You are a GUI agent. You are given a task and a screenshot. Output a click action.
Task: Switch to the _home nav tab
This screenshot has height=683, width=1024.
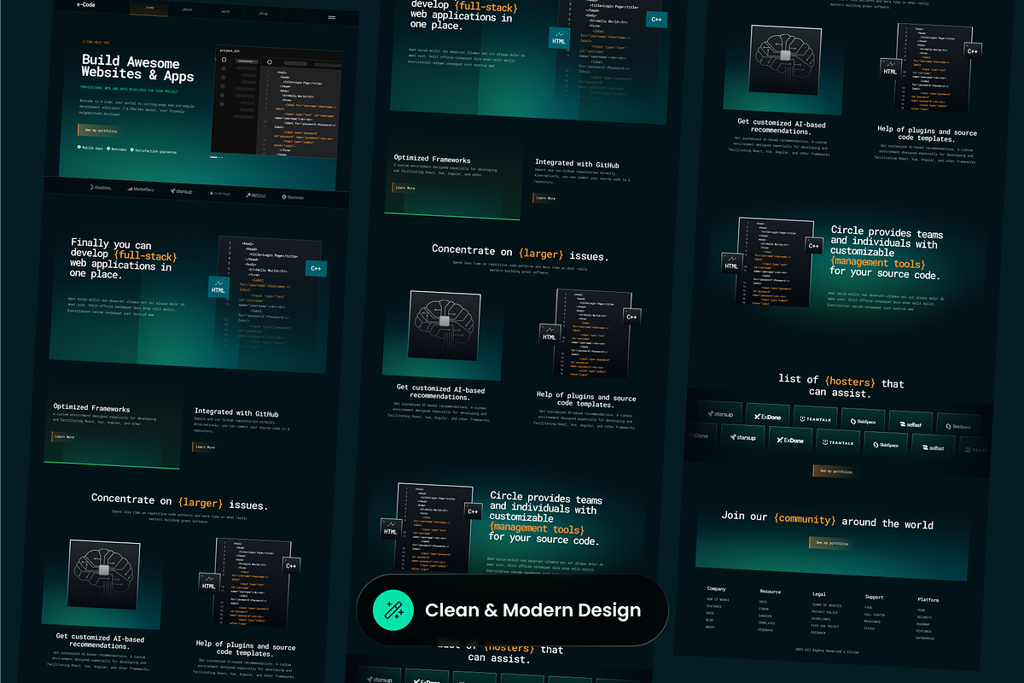[149, 8]
